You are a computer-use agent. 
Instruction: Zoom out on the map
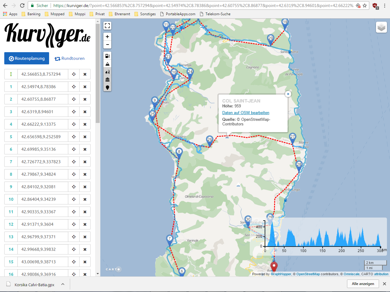tap(107, 45)
